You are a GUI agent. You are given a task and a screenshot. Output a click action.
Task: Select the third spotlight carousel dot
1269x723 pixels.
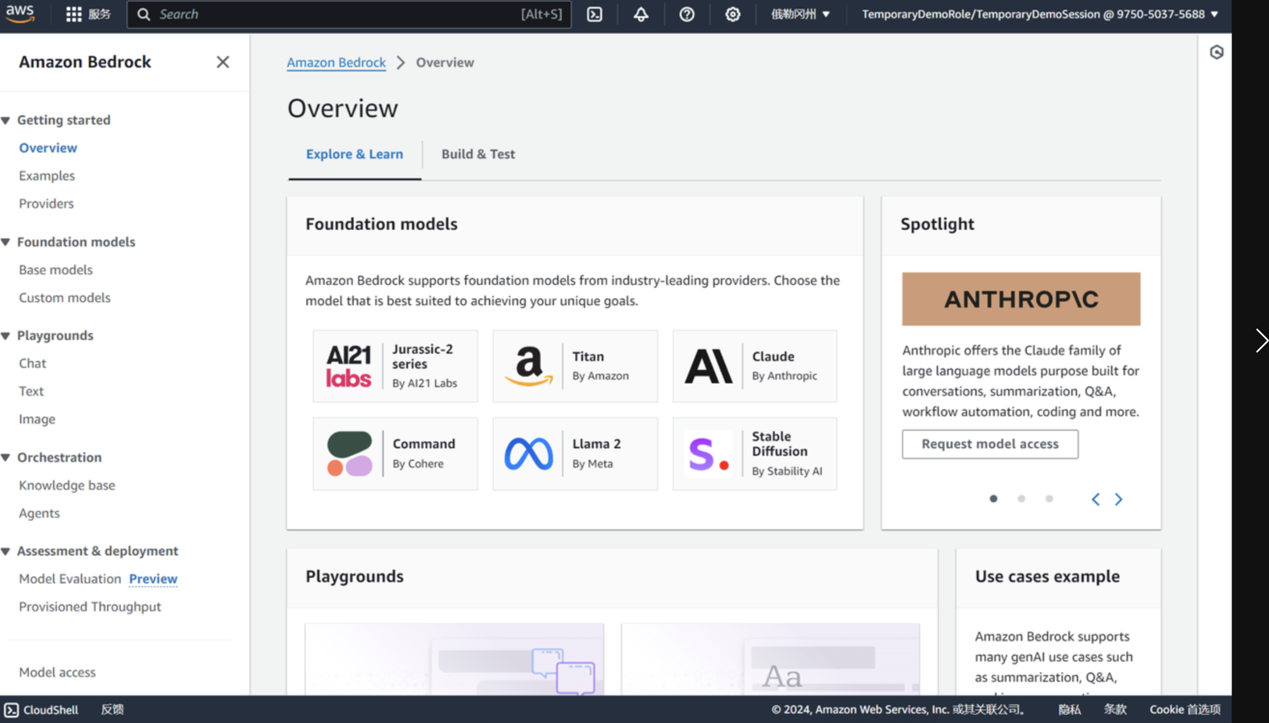pyautogui.click(x=1049, y=498)
